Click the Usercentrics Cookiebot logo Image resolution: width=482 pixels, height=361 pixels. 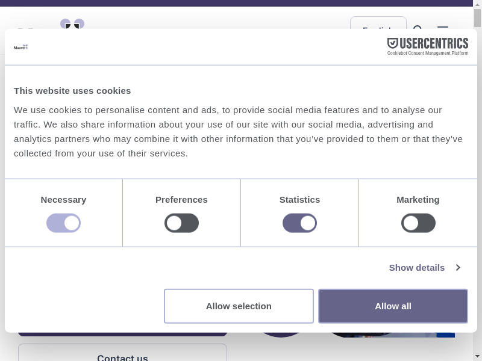[427, 46]
